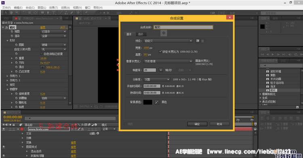Image resolution: width=303 pixels, height=158 pixels.
Task: Click the 确定 button
Action: coord(197,124)
